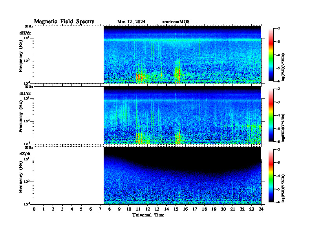
Task: Click hour tick label 2 on time axis
Action: coord(53,209)
